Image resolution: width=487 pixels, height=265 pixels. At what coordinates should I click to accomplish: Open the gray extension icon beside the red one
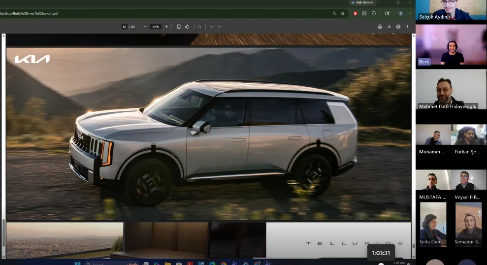click(364, 13)
